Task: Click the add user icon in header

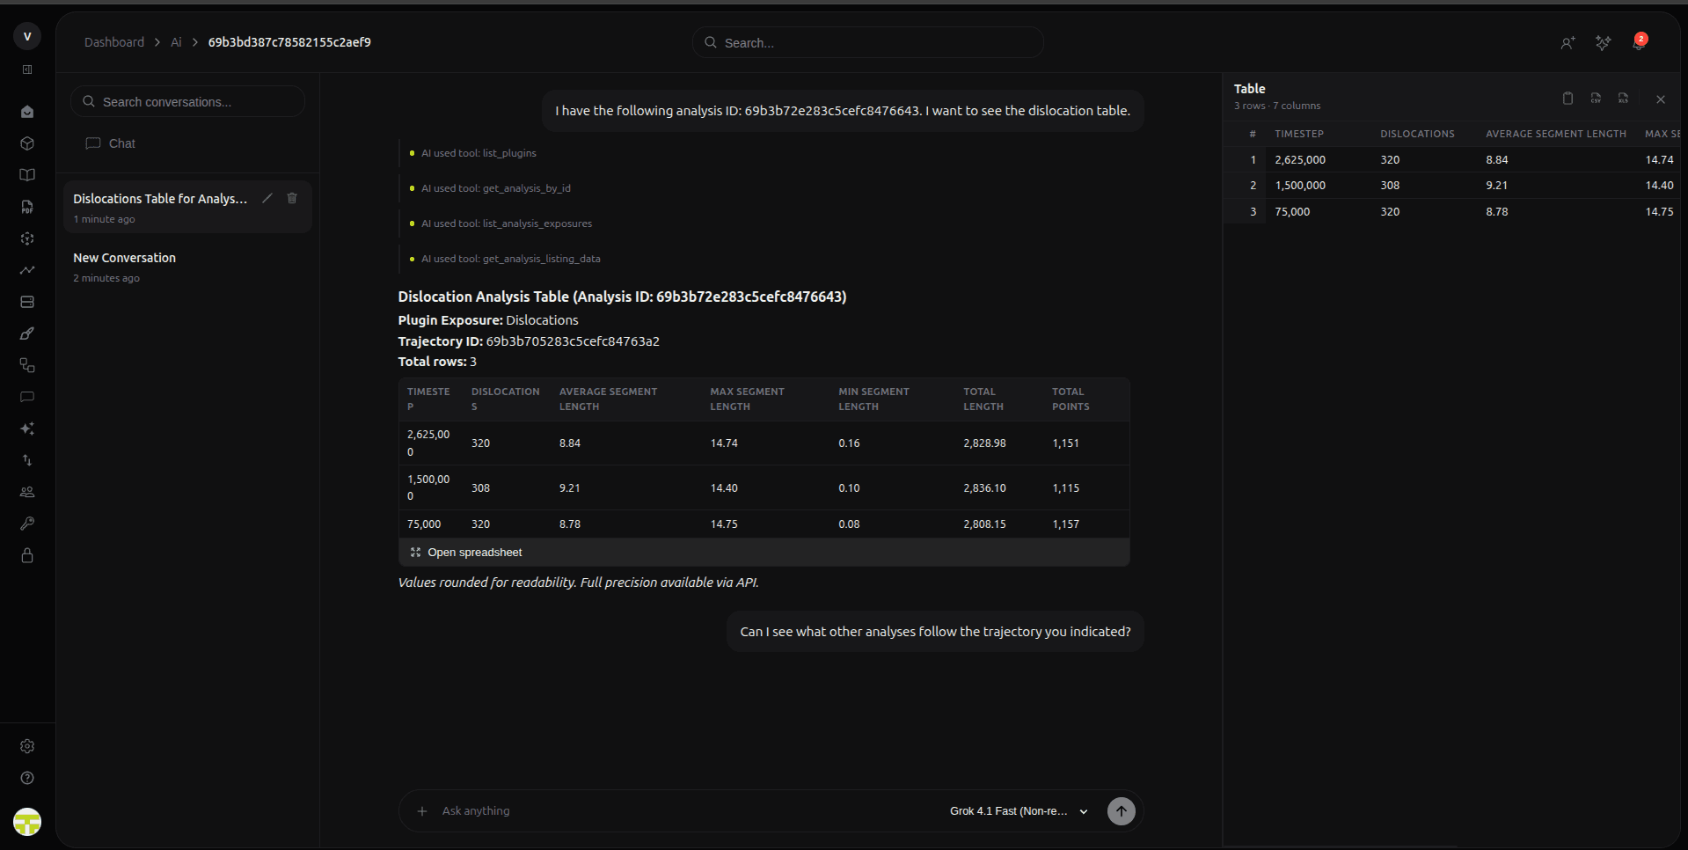Action: 1567,43
